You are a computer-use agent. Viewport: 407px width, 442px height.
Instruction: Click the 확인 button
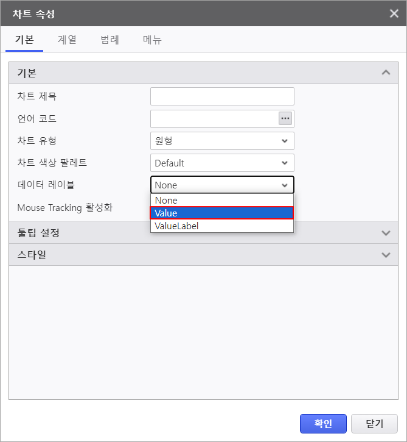pyautogui.click(x=323, y=423)
